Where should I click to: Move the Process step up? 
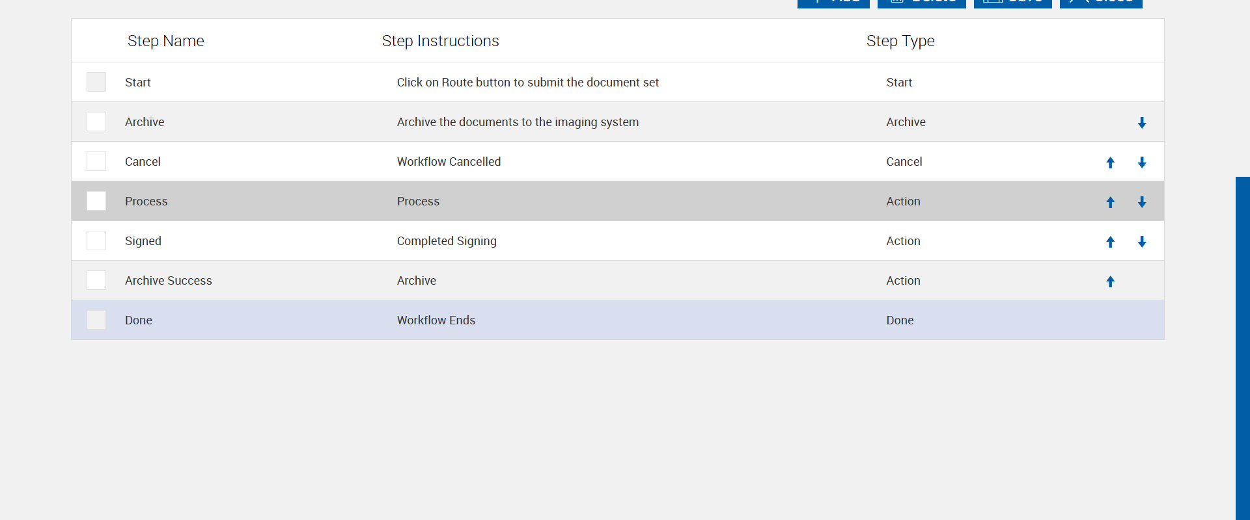[x=1111, y=202]
